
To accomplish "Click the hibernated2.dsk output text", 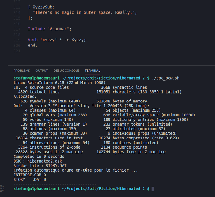I will pyautogui.click(x=45, y=161).
